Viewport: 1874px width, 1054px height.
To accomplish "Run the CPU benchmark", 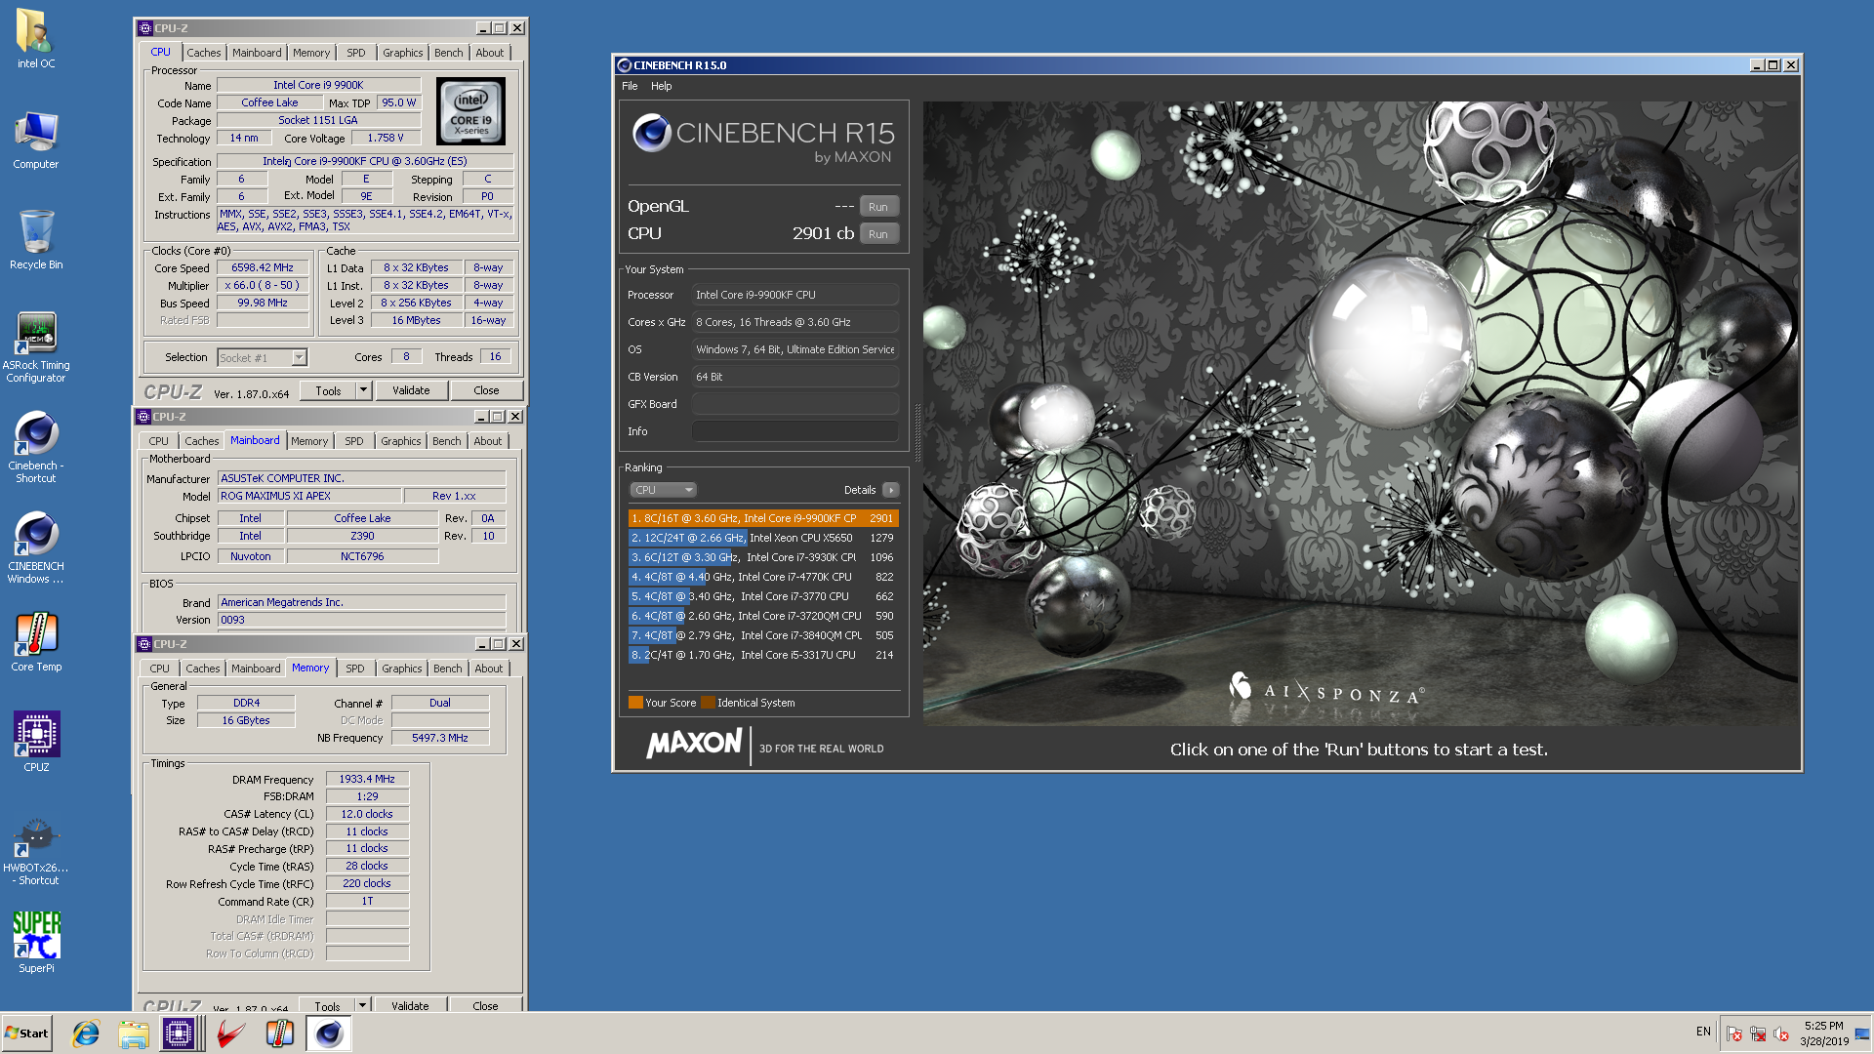I will tap(878, 234).
